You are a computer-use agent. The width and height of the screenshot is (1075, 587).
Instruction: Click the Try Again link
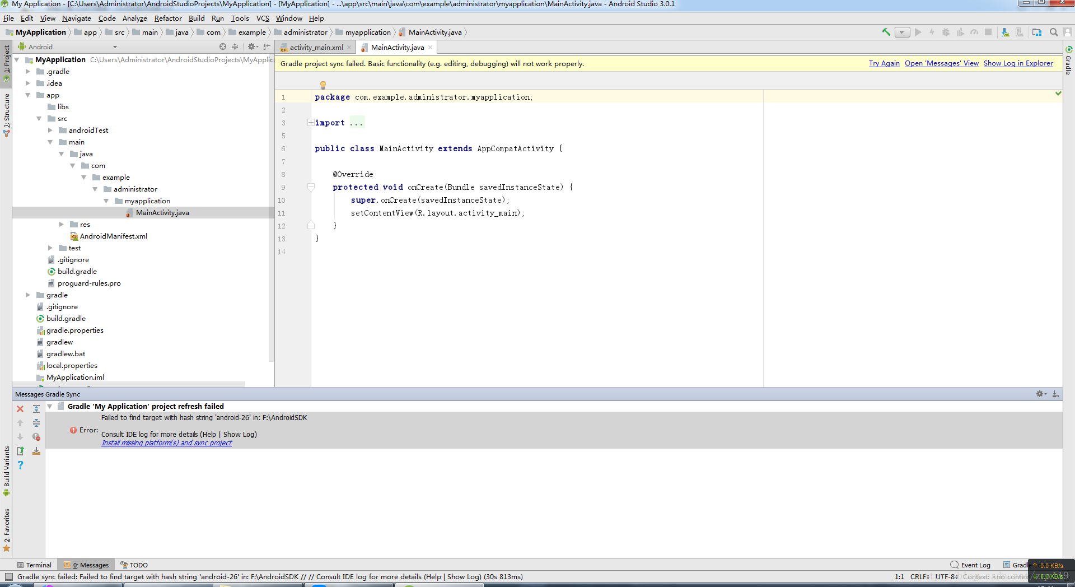(884, 63)
